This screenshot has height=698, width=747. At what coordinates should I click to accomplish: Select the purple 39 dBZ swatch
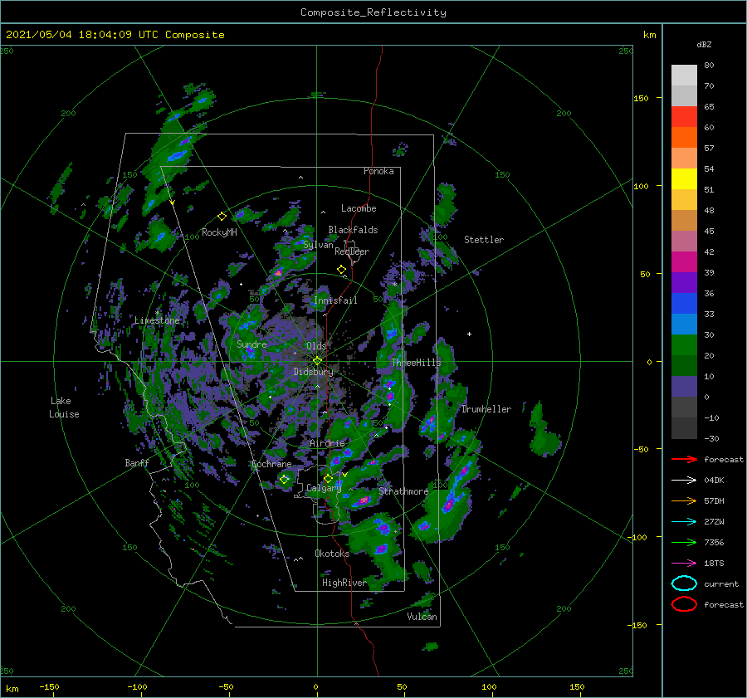684,282
